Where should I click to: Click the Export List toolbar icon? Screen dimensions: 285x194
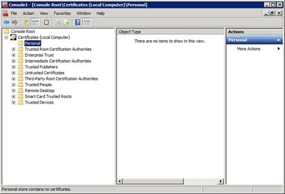tap(66, 22)
